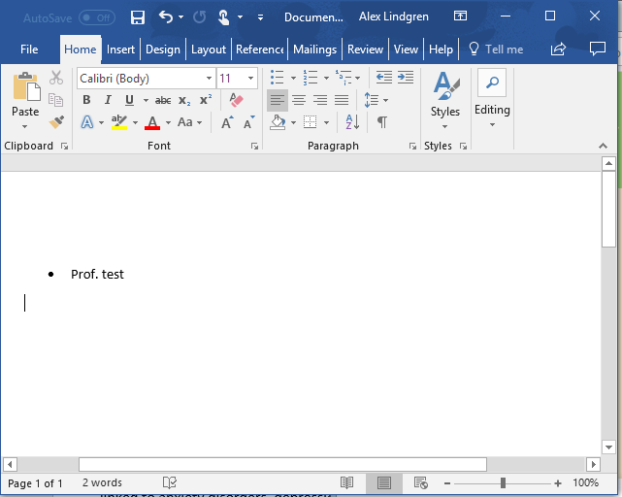Switch to the Insert tab

click(120, 50)
